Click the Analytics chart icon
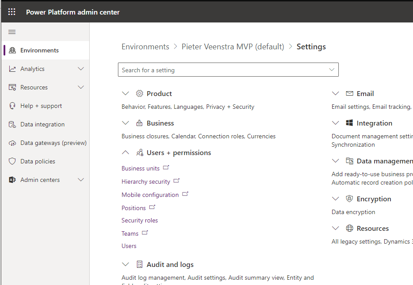Viewport: 413px width, 285px height. pyautogui.click(x=12, y=69)
